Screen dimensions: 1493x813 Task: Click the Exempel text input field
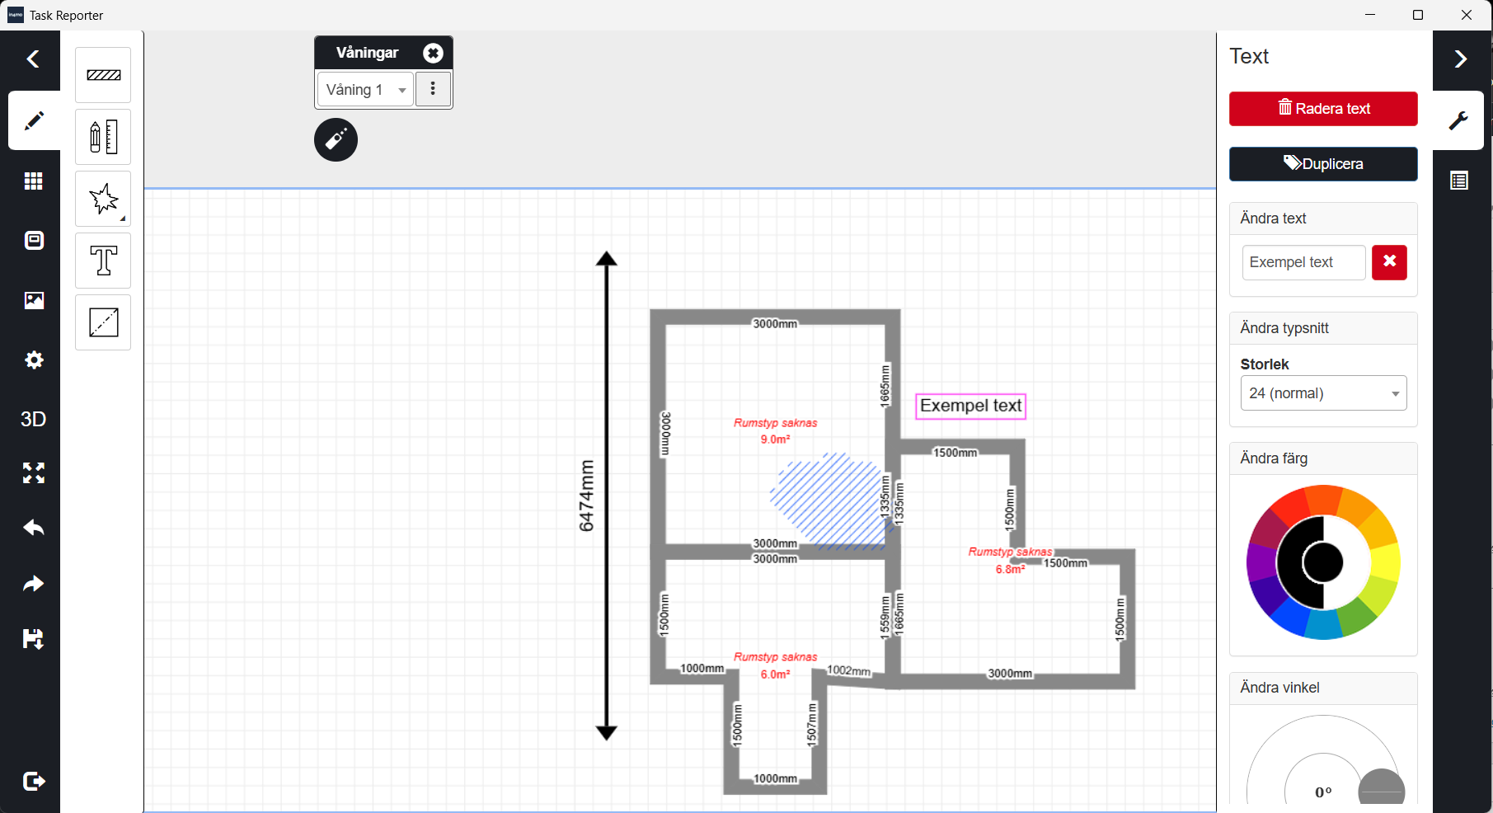(x=1303, y=262)
